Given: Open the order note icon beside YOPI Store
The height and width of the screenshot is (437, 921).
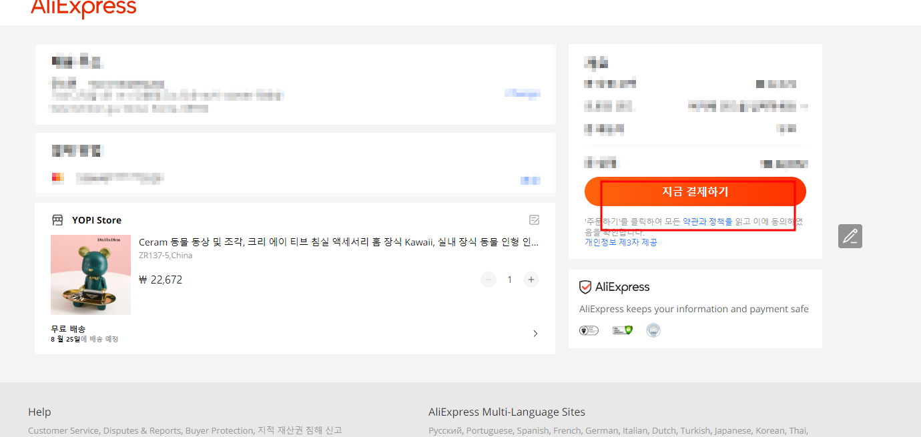Looking at the screenshot, I should click(534, 220).
